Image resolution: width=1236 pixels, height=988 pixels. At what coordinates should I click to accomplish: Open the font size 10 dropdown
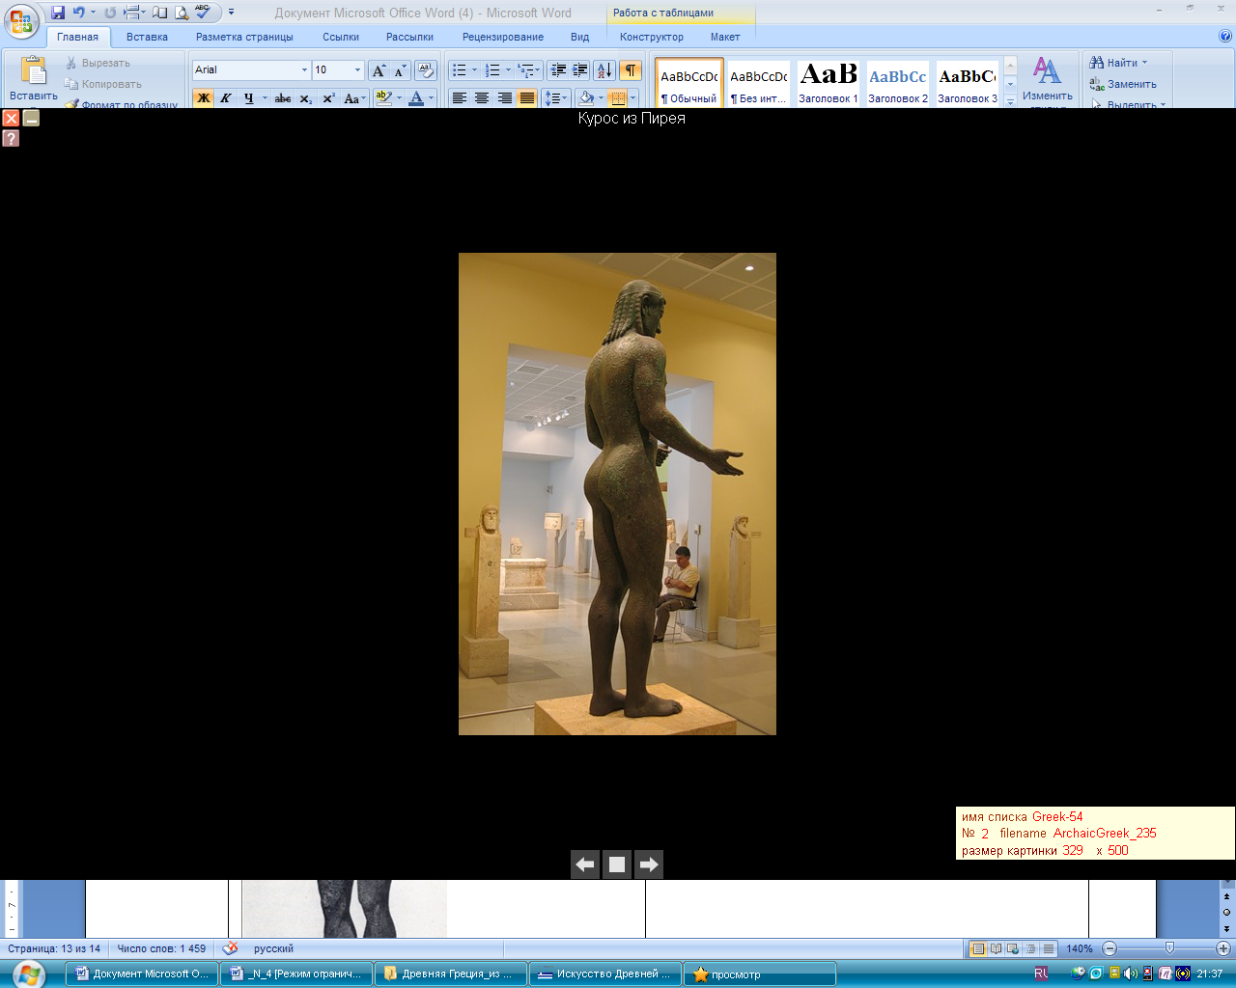pos(357,70)
